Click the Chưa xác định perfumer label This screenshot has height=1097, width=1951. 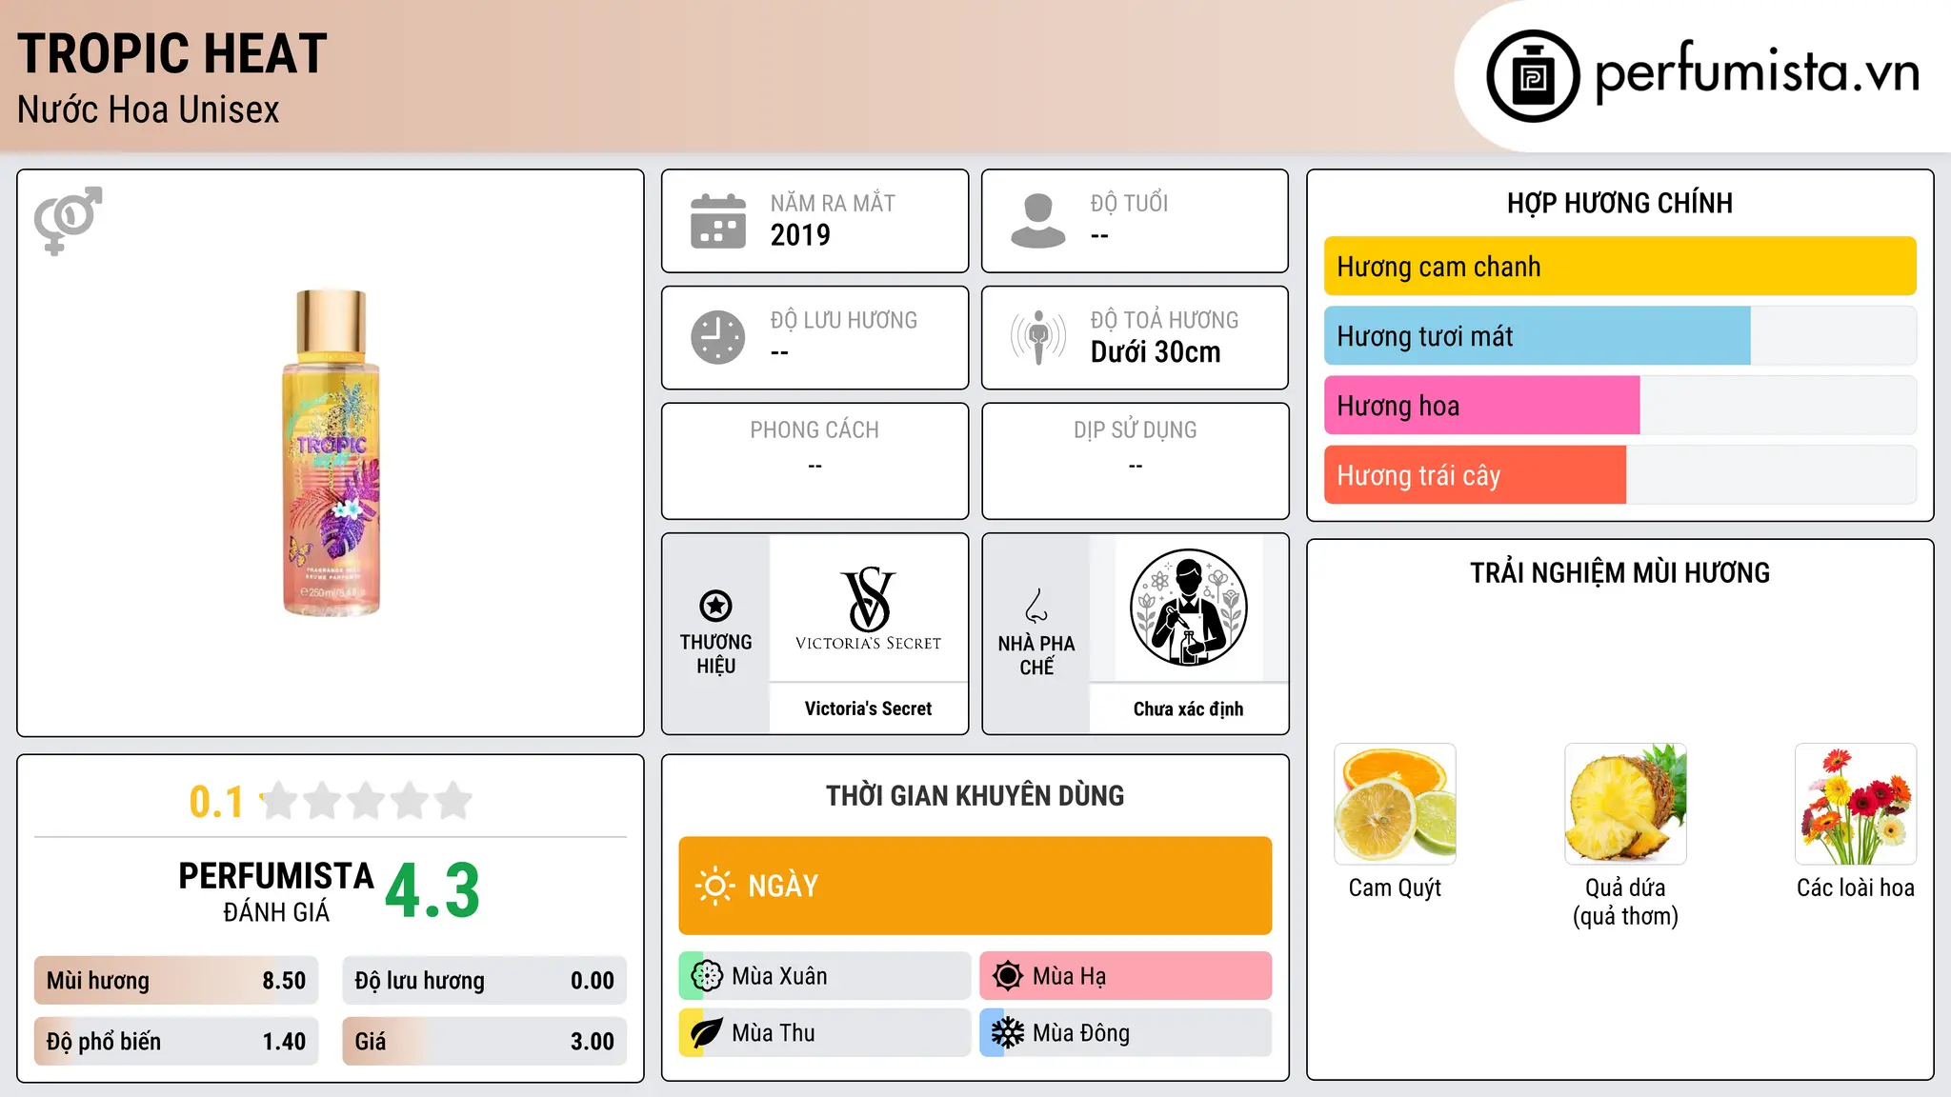click(x=1188, y=708)
